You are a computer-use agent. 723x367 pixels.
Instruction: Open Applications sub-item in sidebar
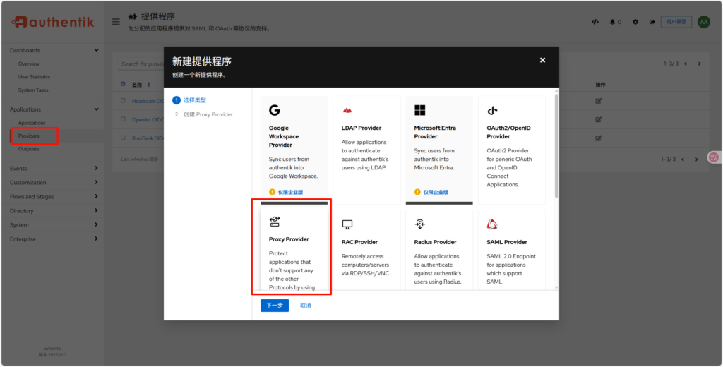point(32,123)
